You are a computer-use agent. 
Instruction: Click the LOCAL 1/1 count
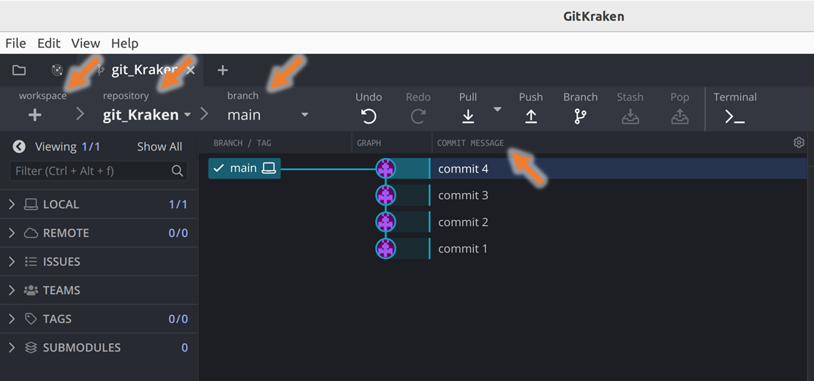[x=178, y=205]
